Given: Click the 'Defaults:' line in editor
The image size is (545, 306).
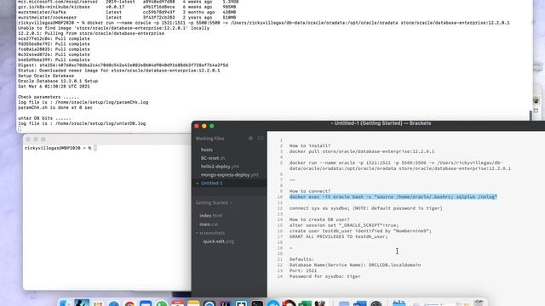Looking at the screenshot, I should pyautogui.click(x=301, y=259).
